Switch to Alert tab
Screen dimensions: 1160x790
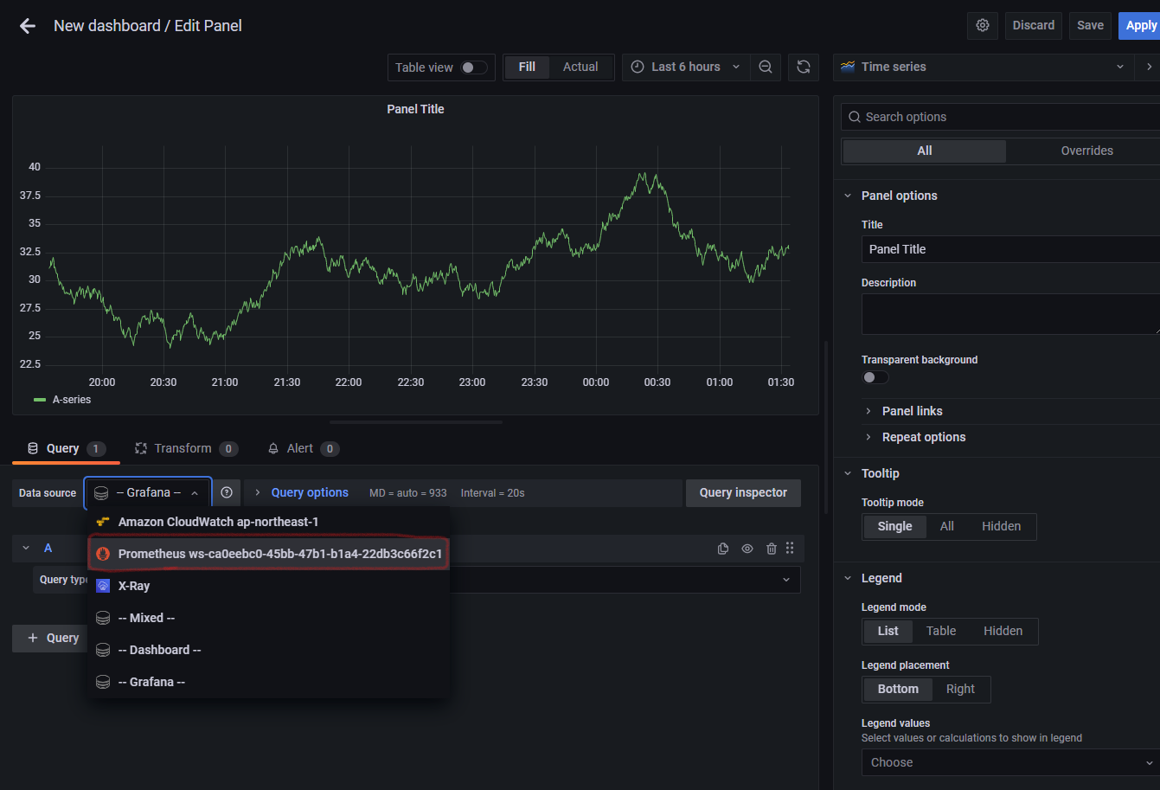pos(303,448)
